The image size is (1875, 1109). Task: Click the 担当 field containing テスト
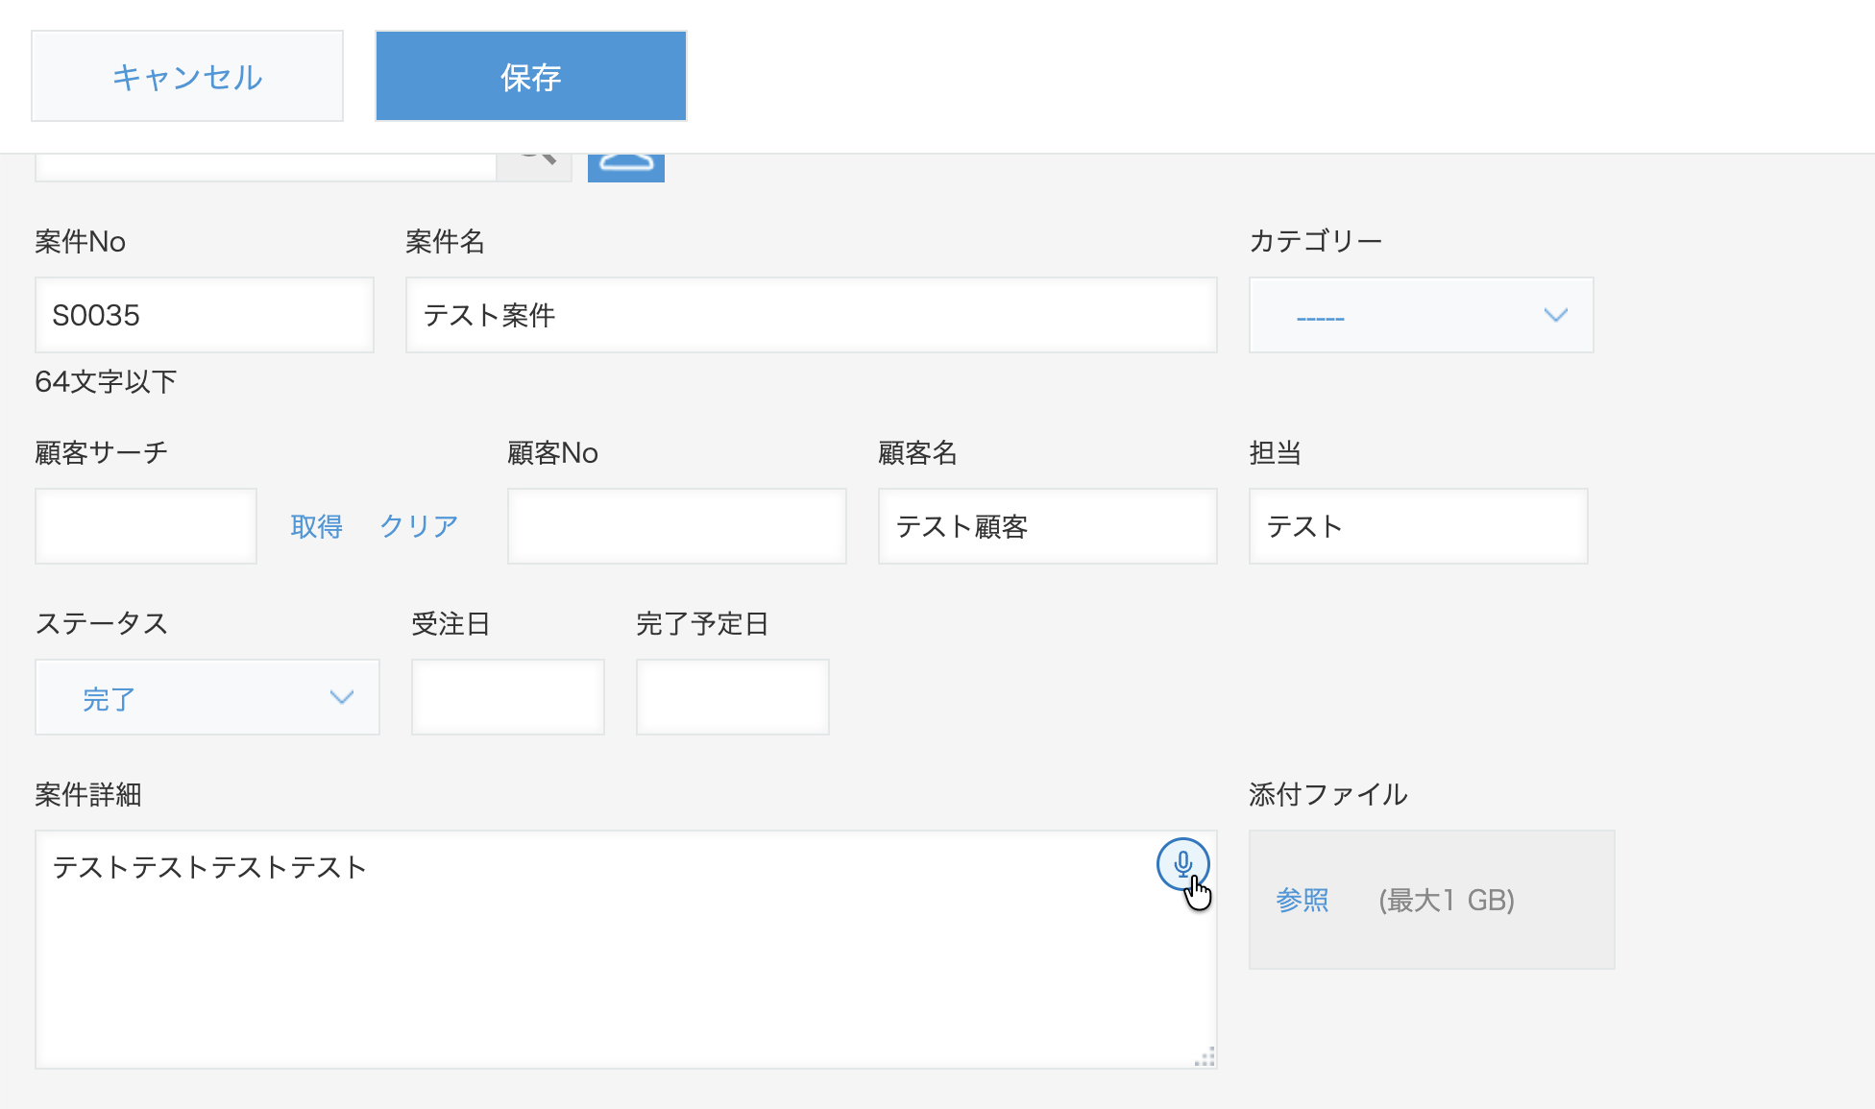point(1419,526)
